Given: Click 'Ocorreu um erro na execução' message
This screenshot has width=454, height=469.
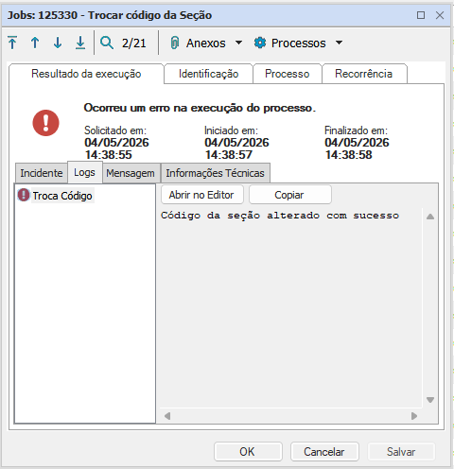Looking at the screenshot, I should [200, 108].
